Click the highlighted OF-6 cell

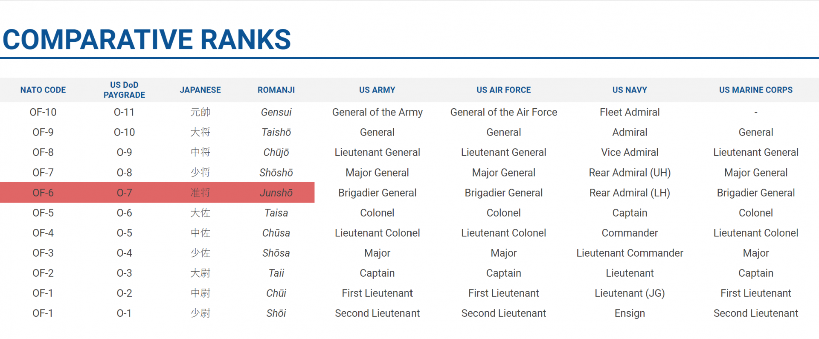point(43,193)
